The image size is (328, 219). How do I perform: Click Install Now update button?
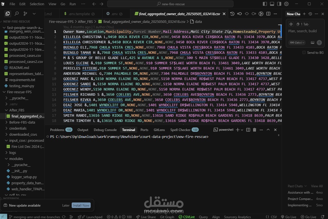81,205
